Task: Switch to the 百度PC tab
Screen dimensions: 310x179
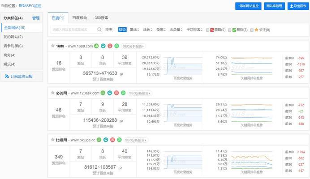Action: click(x=58, y=18)
